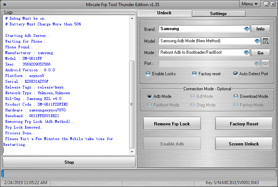Image resolution: width=278 pixels, height=187 pixels.
Task: Expand the Brand dropdown arrow
Action: coord(246,29)
